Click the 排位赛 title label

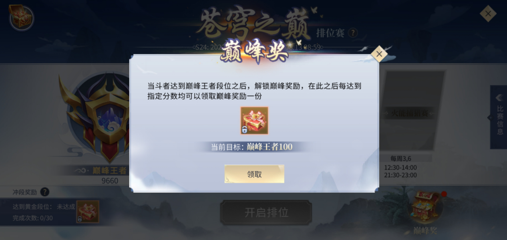coord(330,33)
